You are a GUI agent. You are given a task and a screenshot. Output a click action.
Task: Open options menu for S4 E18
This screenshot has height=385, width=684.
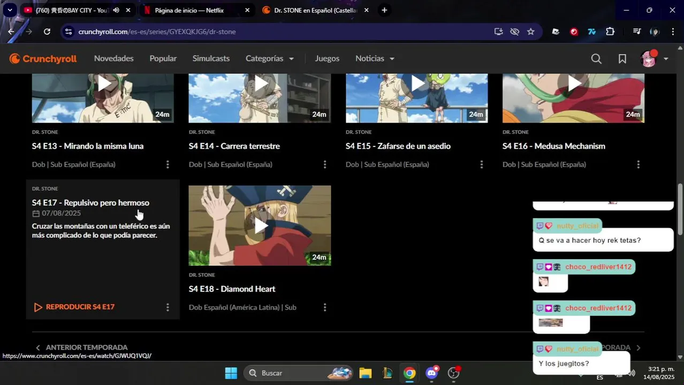point(324,307)
